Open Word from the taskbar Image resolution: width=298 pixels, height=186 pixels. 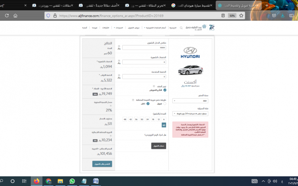click(96, 181)
